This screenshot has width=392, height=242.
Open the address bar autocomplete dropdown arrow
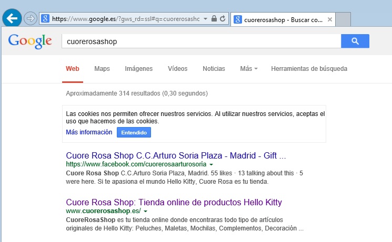205,19
